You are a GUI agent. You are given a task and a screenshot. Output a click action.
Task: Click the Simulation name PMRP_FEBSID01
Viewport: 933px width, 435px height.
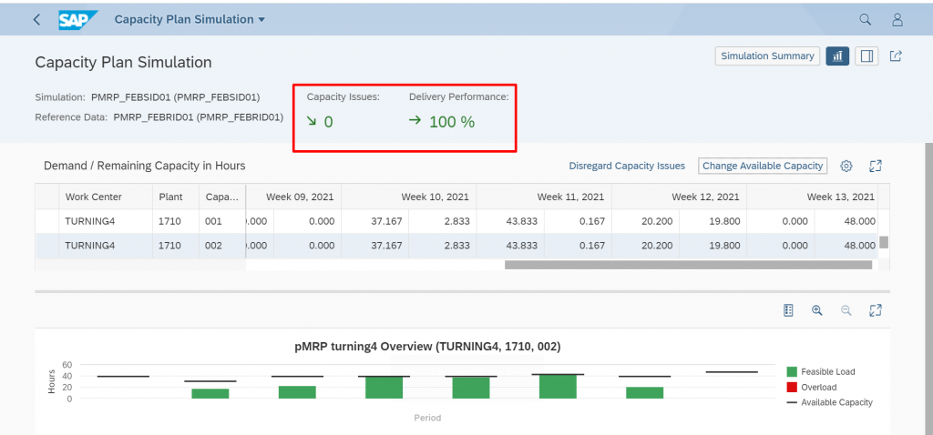[175, 96]
